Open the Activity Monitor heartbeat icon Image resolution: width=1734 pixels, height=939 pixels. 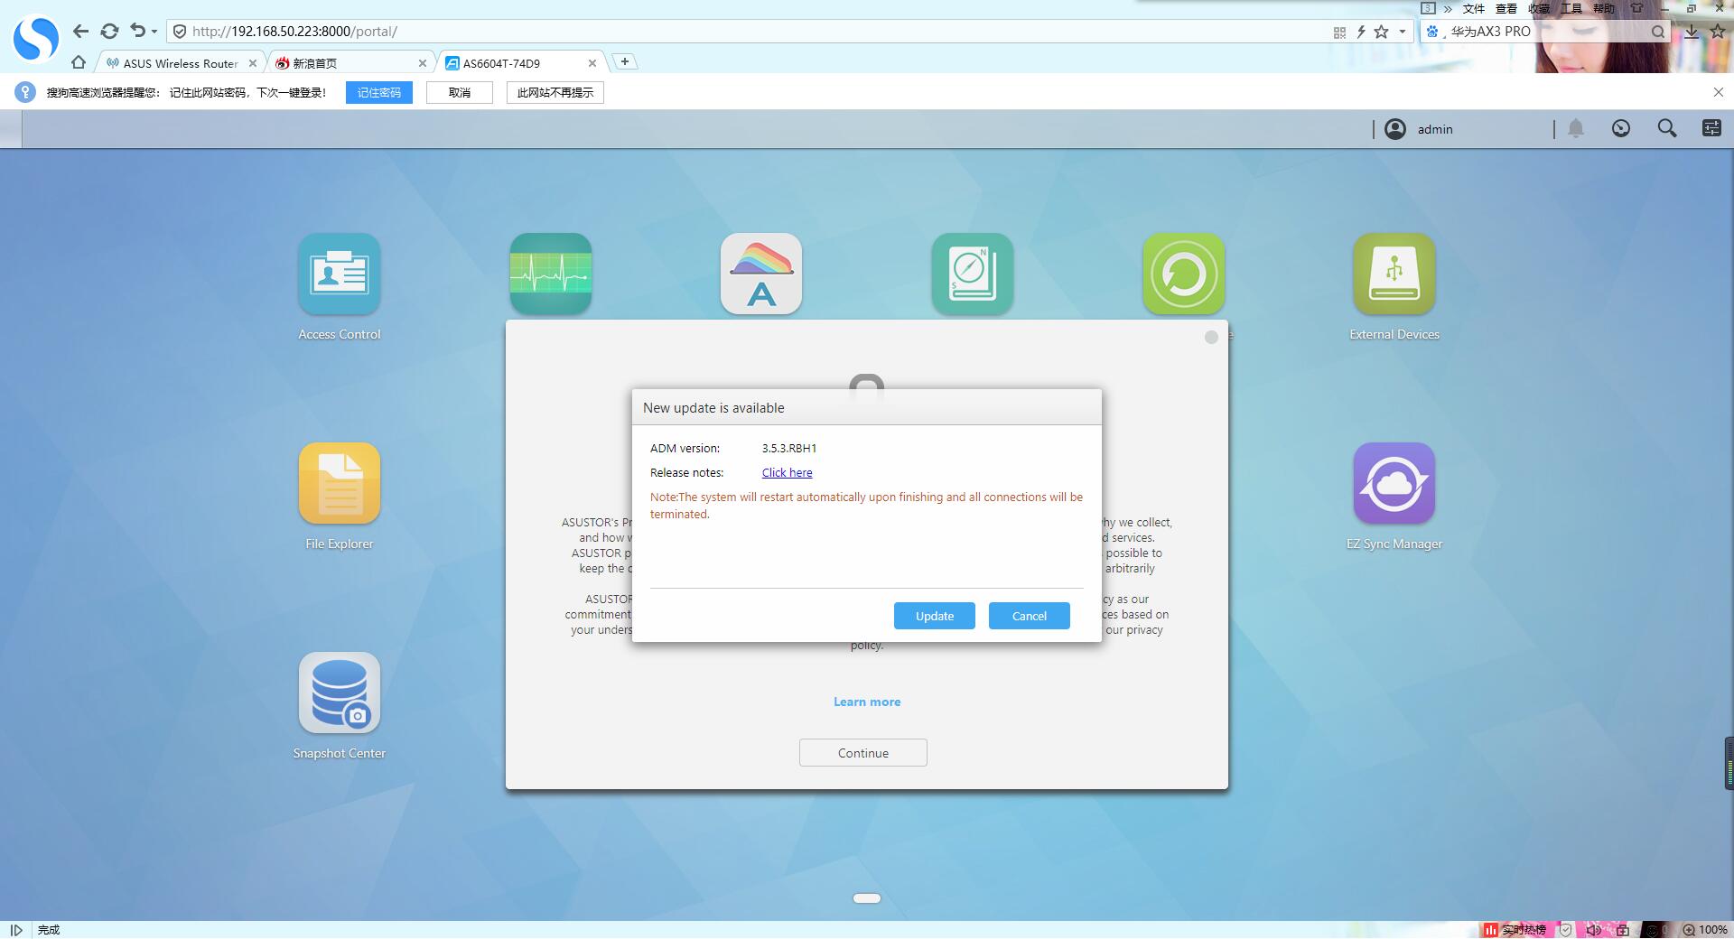click(551, 274)
